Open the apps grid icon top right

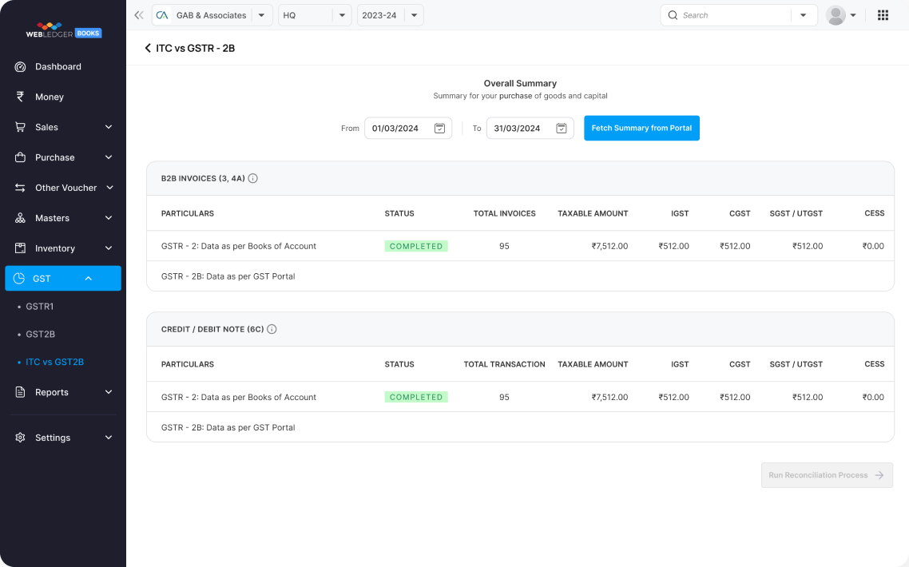pyautogui.click(x=883, y=14)
